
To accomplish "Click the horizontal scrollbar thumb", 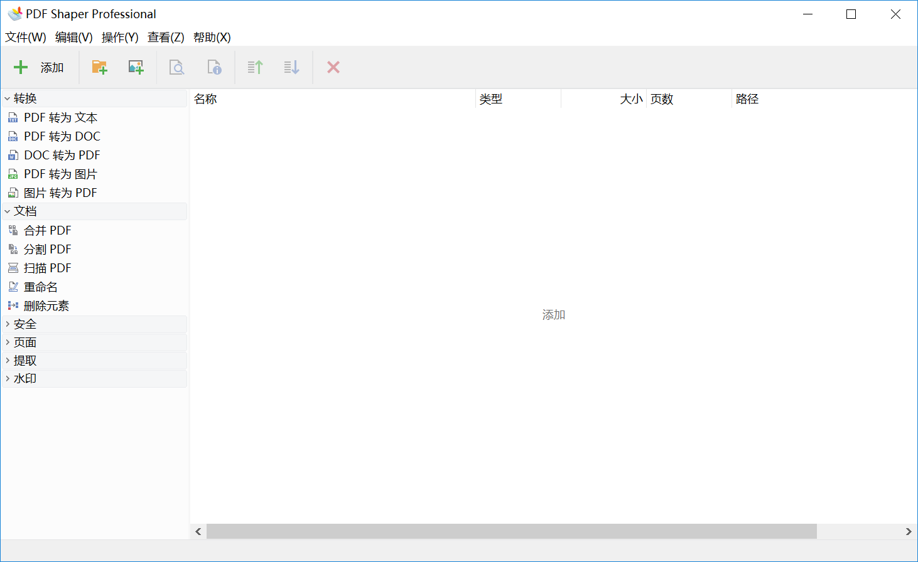I will coord(512,531).
